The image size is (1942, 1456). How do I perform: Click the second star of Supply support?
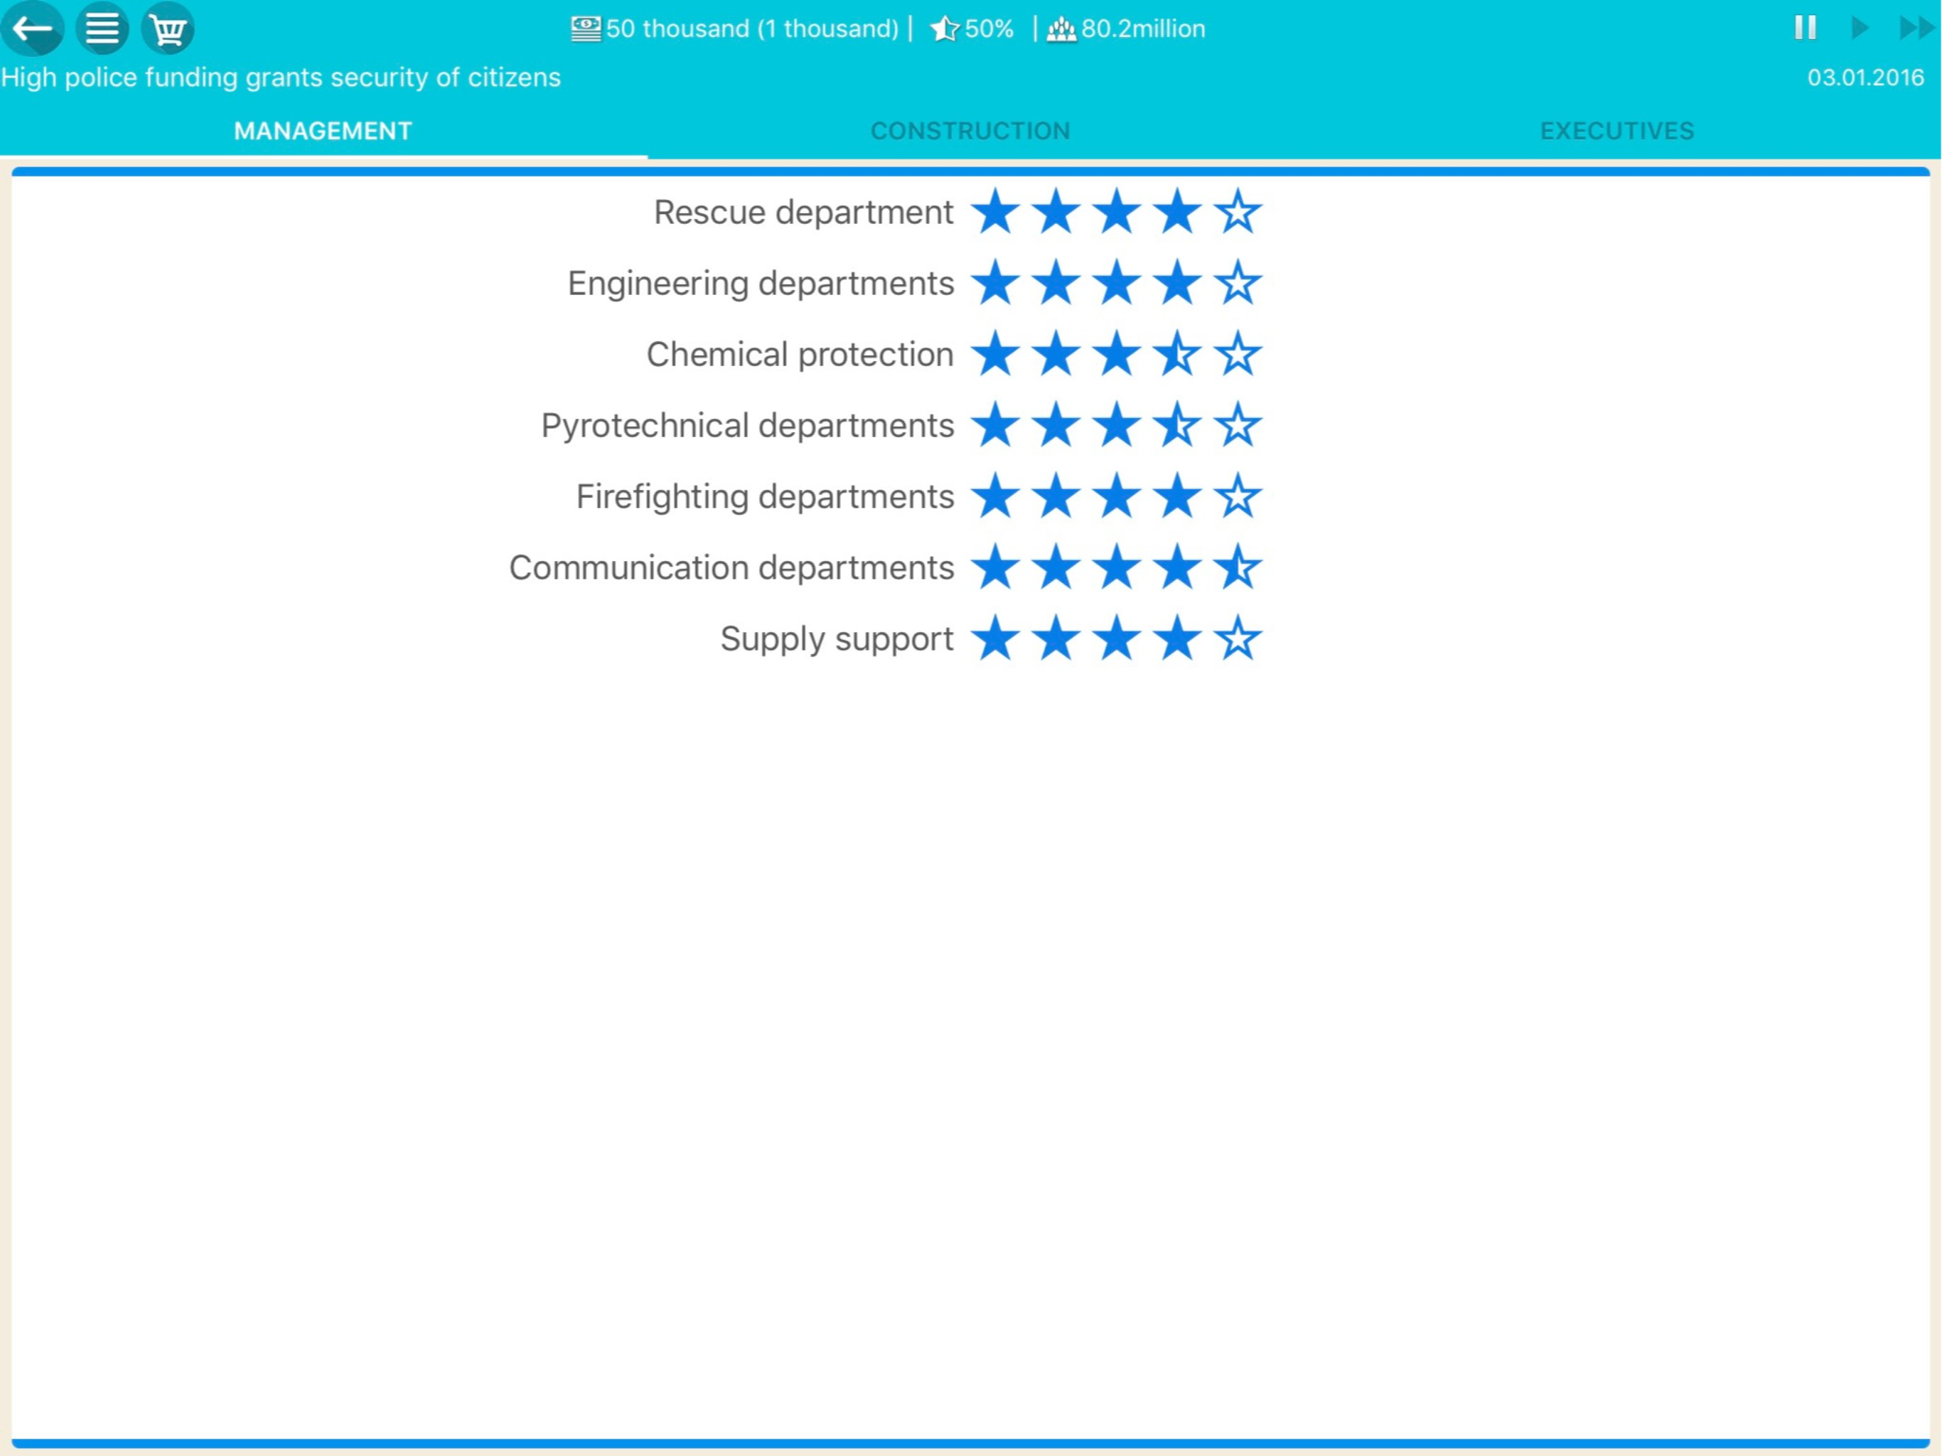tap(1056, 638)
